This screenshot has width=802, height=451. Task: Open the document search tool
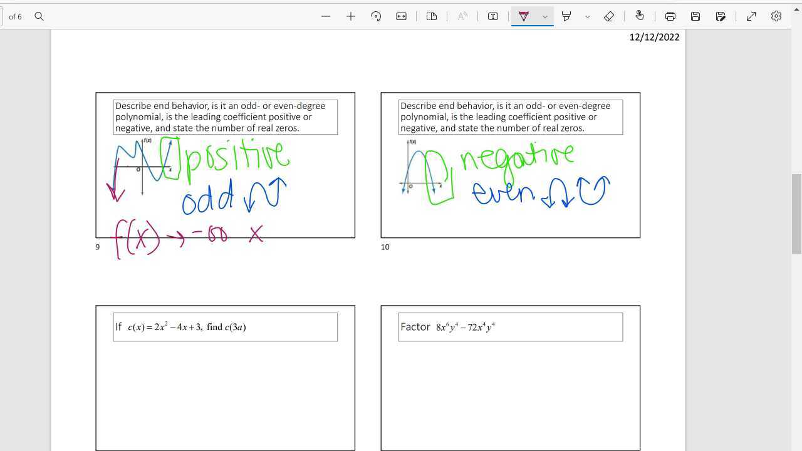click(39, 16)
